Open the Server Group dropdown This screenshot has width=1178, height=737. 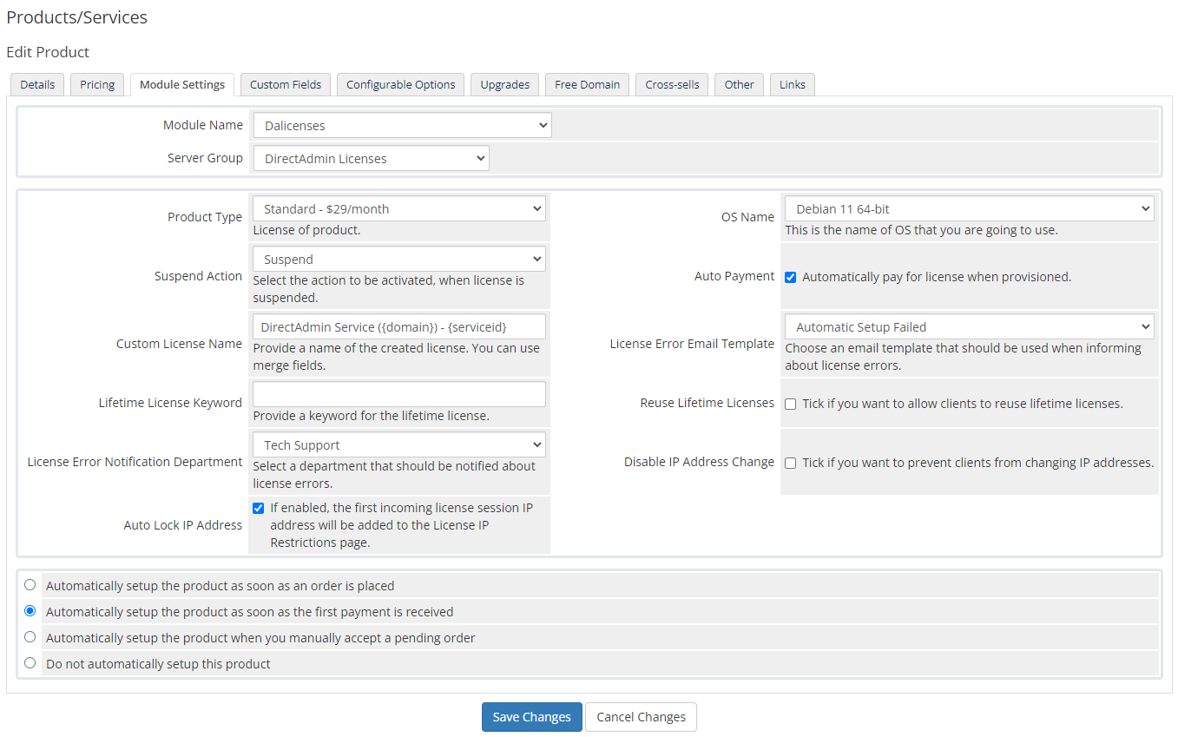[x=371, y=157]
